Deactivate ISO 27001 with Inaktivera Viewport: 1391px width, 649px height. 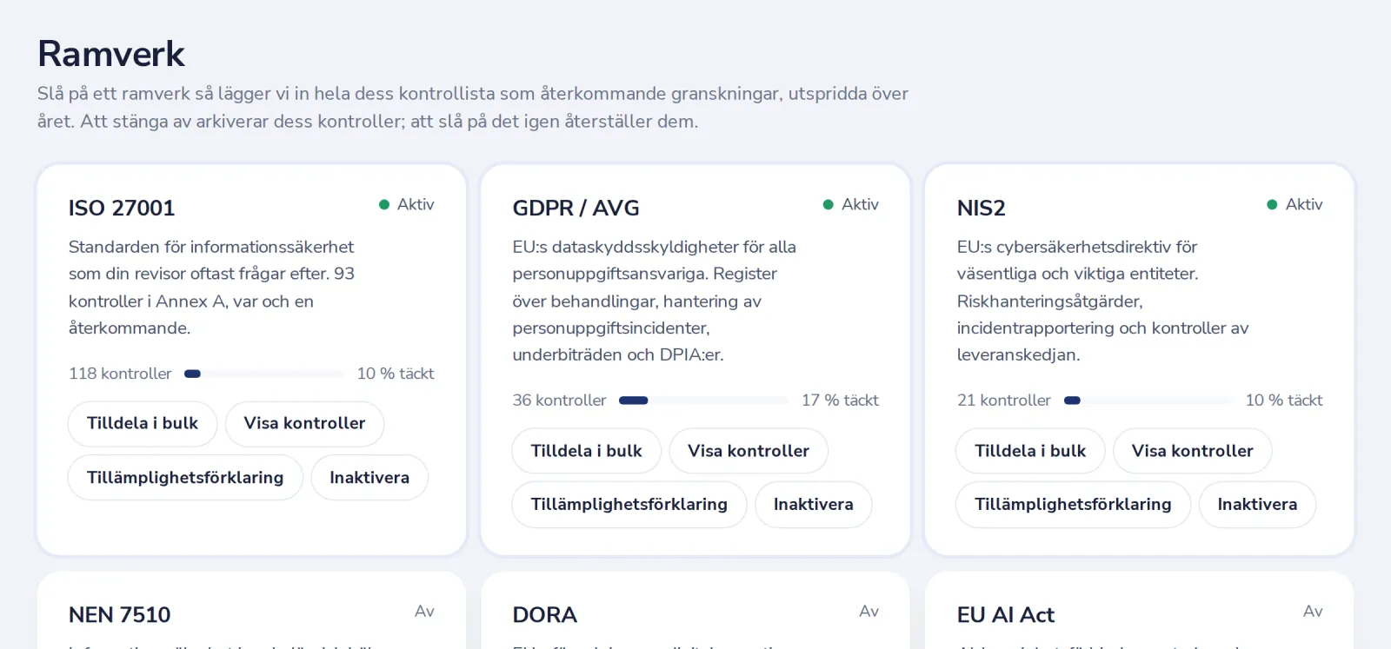pyautogui.click(x=369, y=477)
